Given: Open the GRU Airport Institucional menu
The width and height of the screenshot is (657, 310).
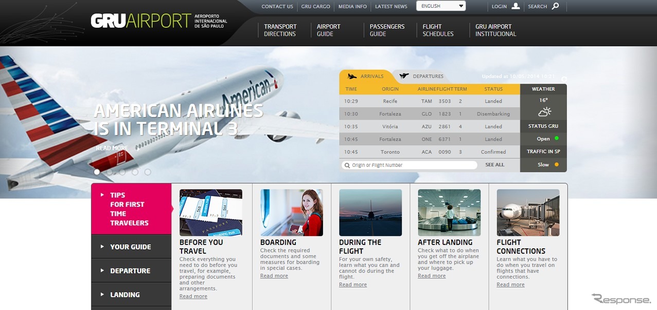Looking at the screenshot, I should tap(495, 30).
